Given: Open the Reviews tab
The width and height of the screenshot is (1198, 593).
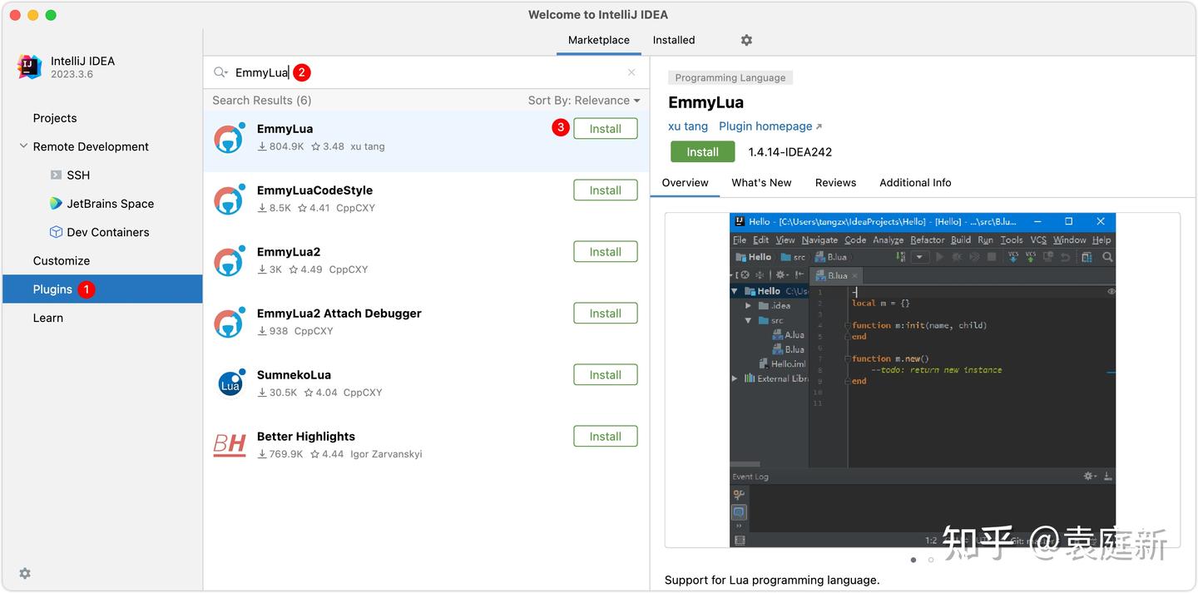Looking at the screenshot, I should pyautogui.click(x=835, y=182).
